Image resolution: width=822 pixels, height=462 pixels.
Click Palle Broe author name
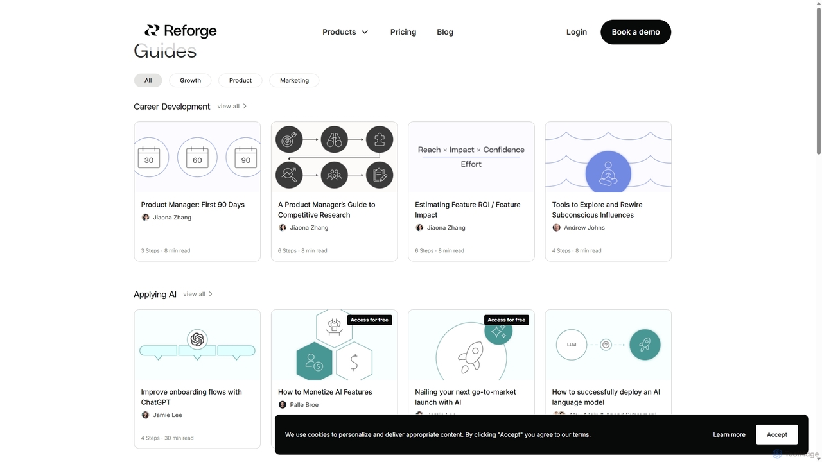pyautogui.click(x=304, y=405)
